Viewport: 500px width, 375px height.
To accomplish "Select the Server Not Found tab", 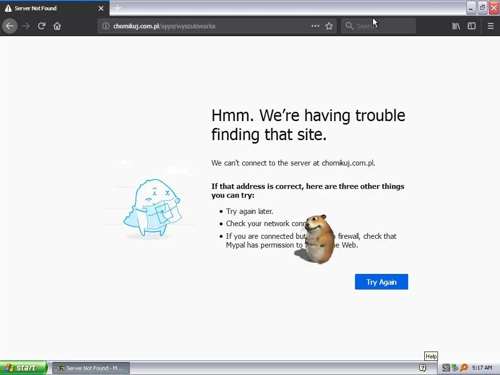I will click(55, 8).
